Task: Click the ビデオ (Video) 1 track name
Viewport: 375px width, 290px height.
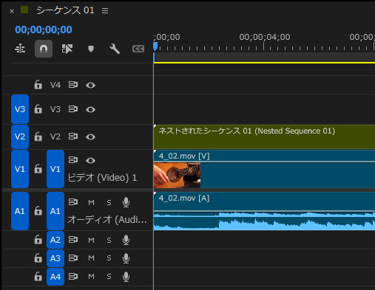Action: (x=102, y=178)
